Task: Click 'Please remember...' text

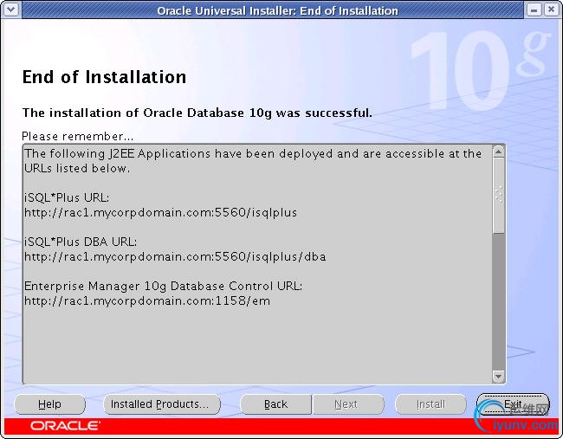Action: 78,137
